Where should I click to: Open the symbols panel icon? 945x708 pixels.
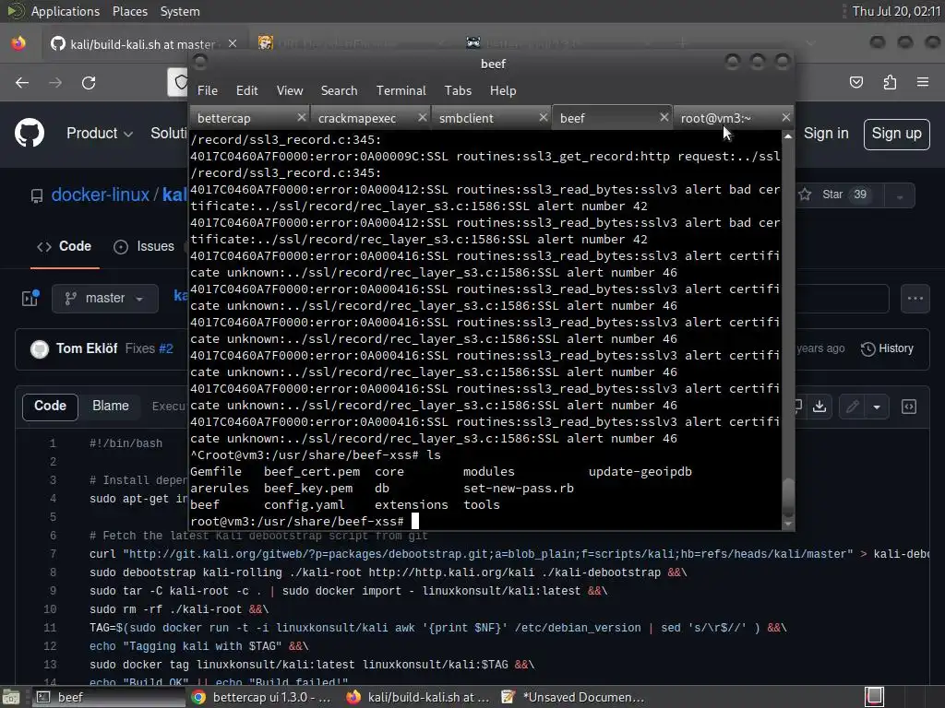[x=909, y=407]
